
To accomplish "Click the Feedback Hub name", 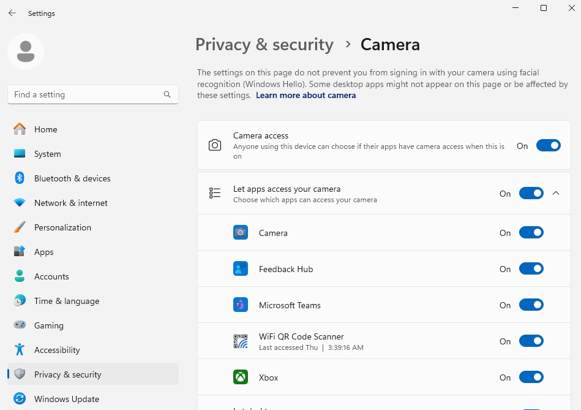I will tap(286, 269).
